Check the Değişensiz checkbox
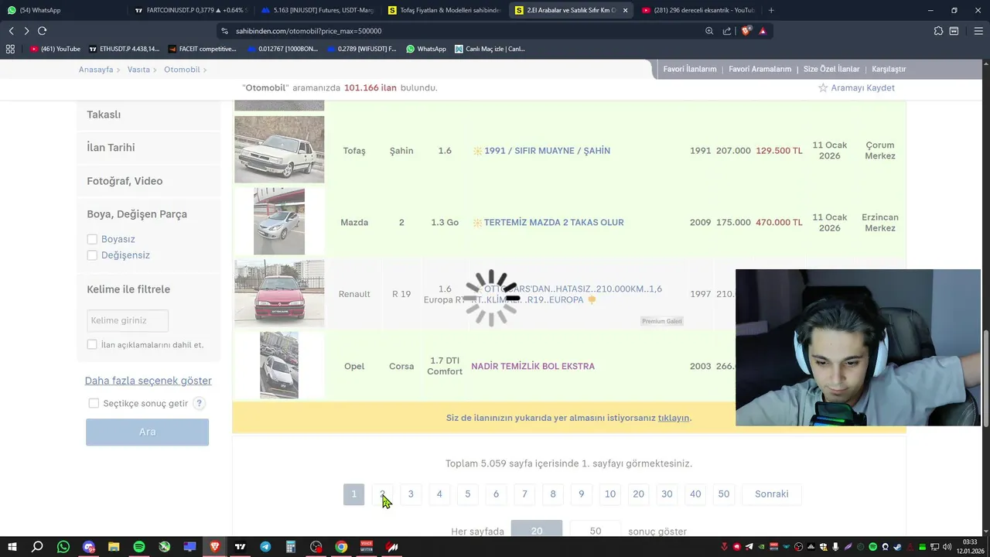The image size is (990, 557). pos(92,255)
